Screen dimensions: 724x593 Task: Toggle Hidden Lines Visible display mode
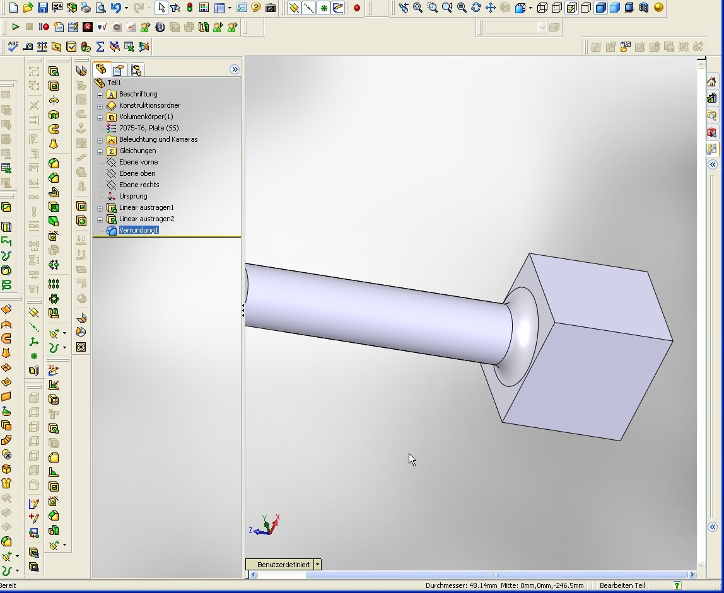(557, 8)
